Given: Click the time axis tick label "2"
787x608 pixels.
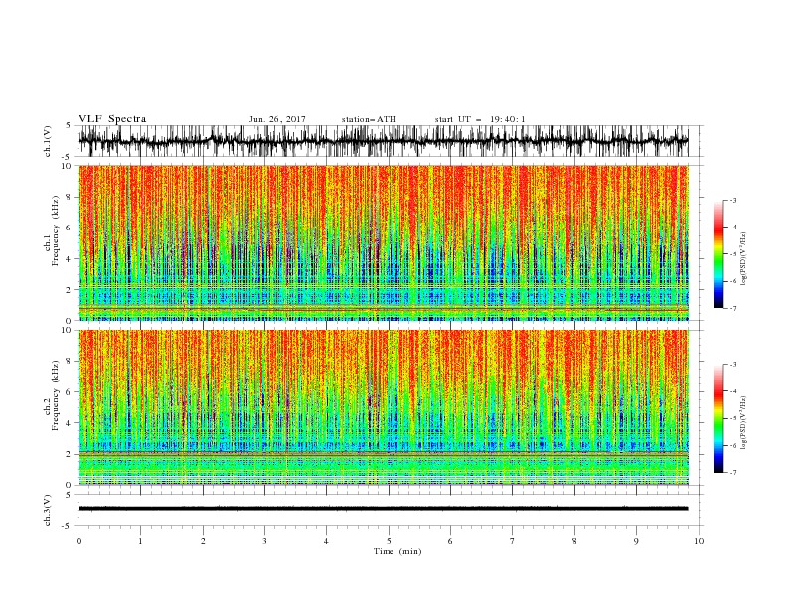Looking at the screenshot, I should click(203, 541).
